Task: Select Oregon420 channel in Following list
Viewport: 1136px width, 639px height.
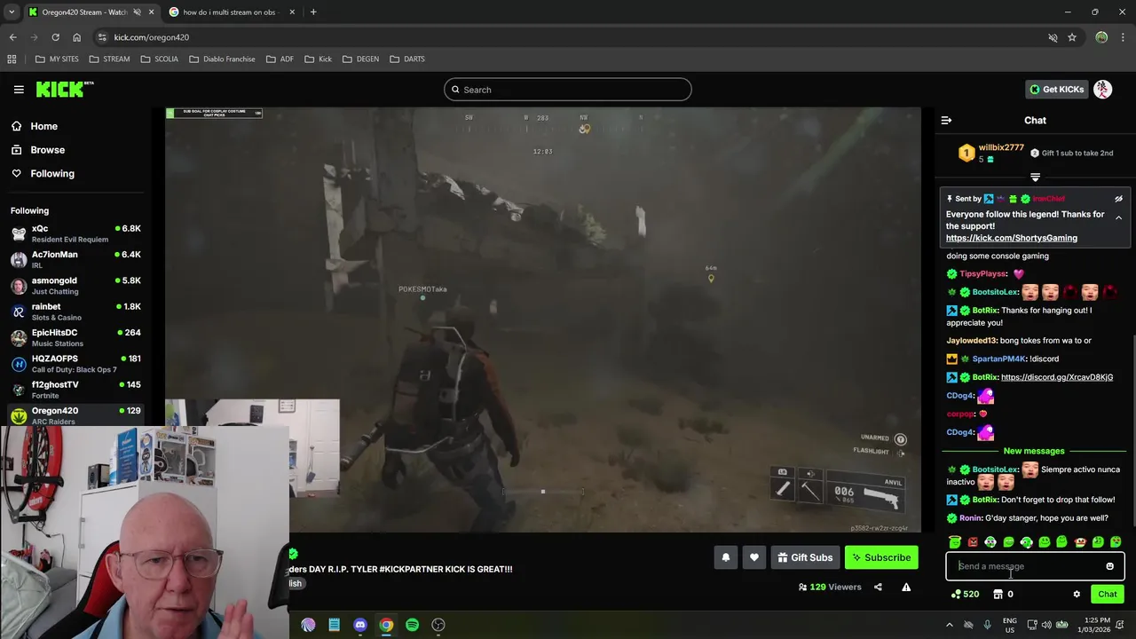Action: click(75, 415)
